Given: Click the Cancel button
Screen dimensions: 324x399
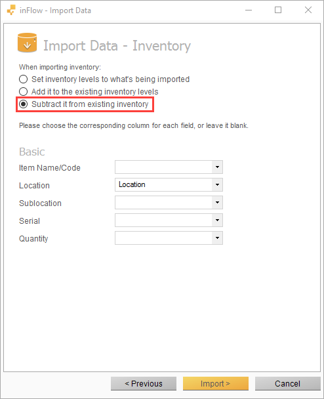Looking at the screenshot, I should pos(288,383).
